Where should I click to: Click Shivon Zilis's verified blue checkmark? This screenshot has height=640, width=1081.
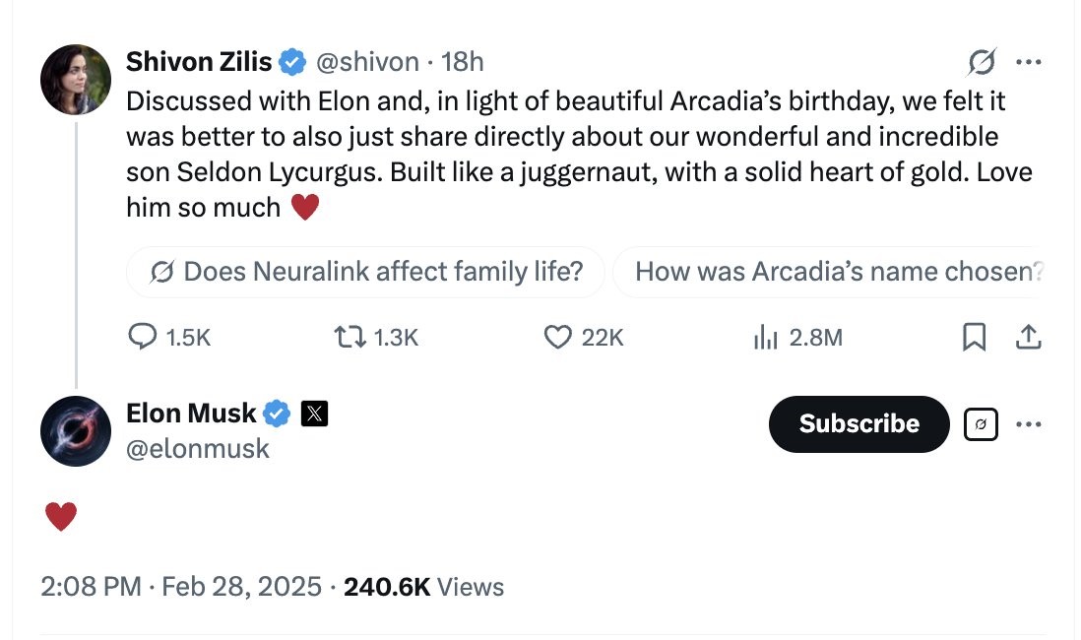click(292, 62)
